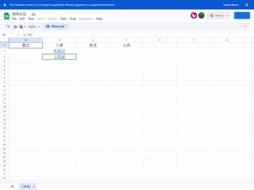
Task: Click the cloud document status icon
Action: pyautogui.click(x=33, y=14)
